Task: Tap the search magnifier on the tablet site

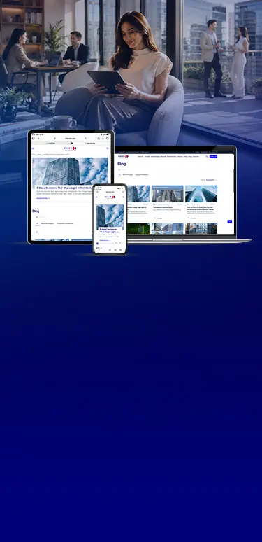Action: [x=108, y=148]
